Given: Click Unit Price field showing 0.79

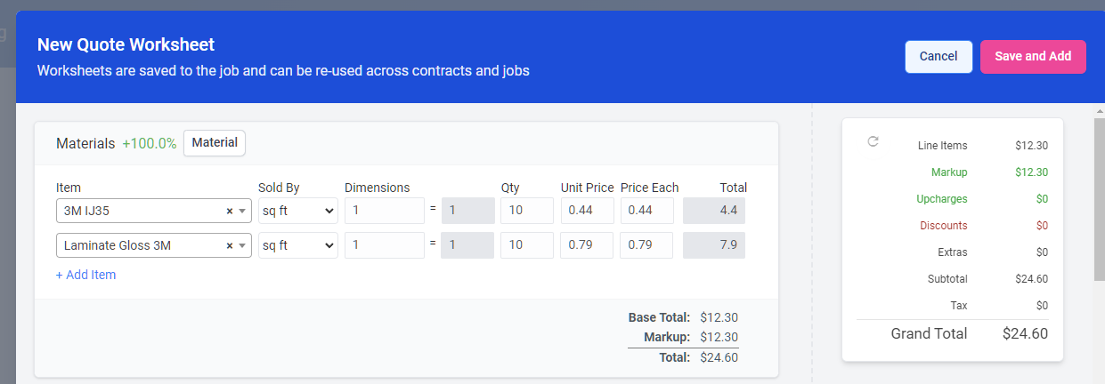Looking at the screenshot, I should point(587,245).
